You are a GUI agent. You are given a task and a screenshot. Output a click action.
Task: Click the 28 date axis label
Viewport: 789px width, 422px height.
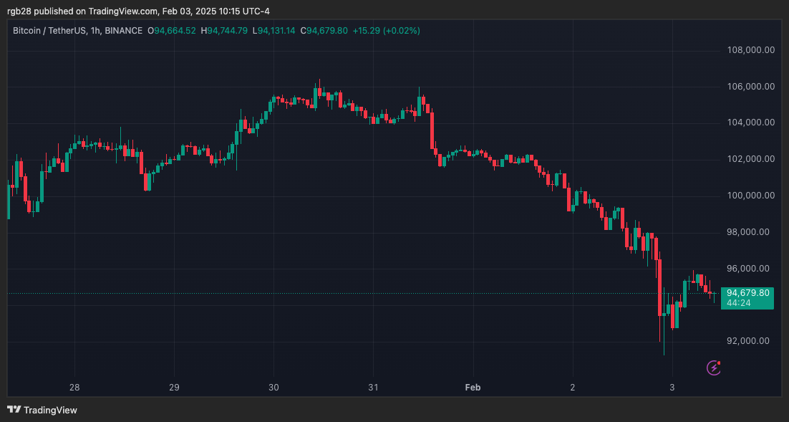[x=74, y=387]
